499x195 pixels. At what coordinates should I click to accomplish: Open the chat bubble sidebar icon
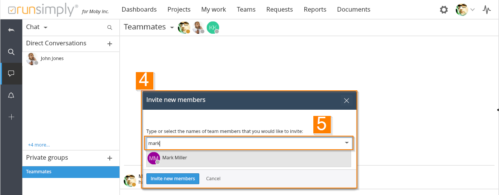pos(11,73)
